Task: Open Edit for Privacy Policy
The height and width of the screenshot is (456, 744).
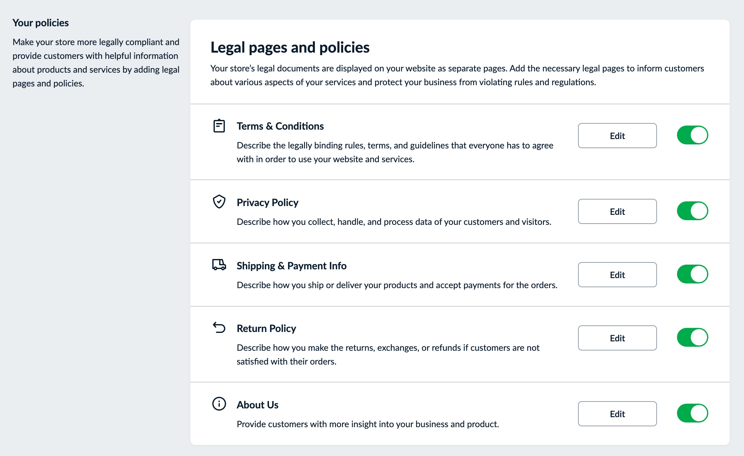Action: pos(617,211)
